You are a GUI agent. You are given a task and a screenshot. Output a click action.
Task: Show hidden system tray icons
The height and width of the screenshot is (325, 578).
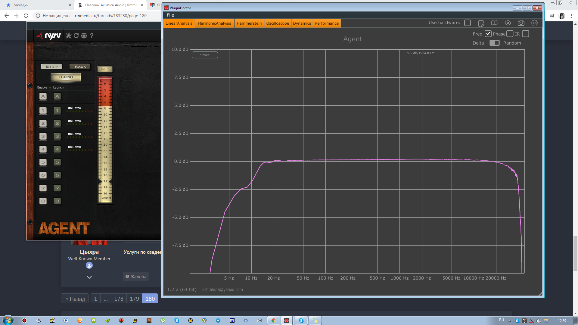tap(510, 321)
